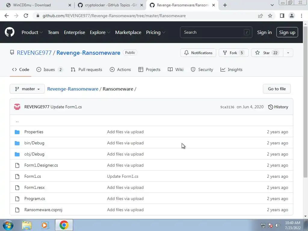
Task: Open the Chrome side panel icon
Action: pos(282,16)
